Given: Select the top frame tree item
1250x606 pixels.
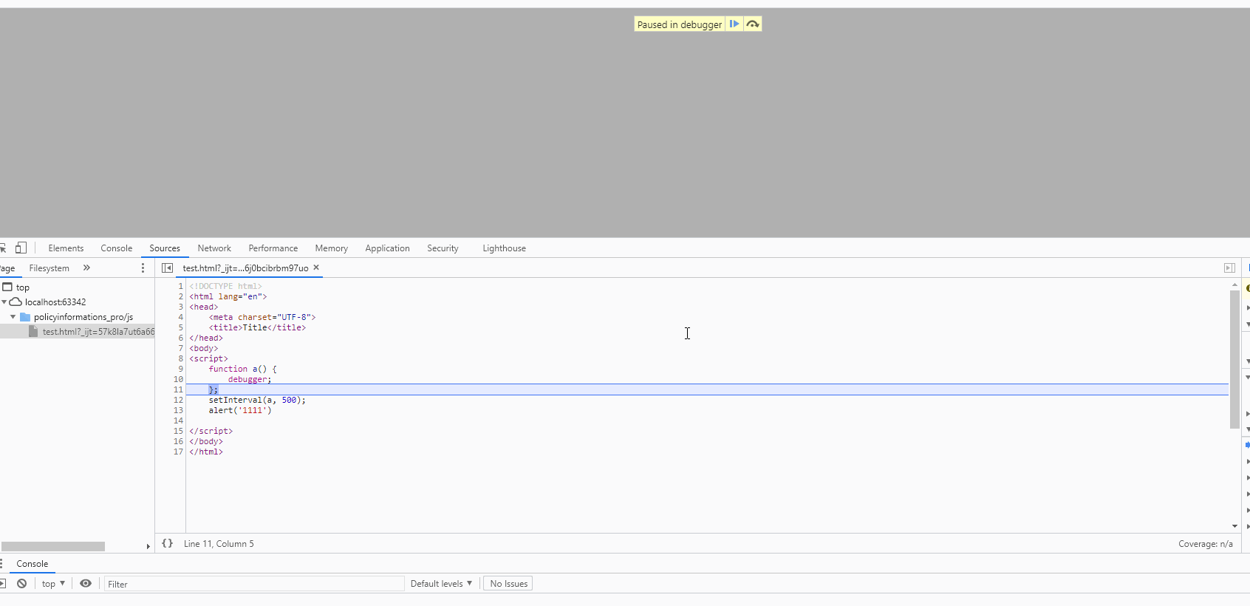Looking at the screenshot, I should click(x=22, y=287).
